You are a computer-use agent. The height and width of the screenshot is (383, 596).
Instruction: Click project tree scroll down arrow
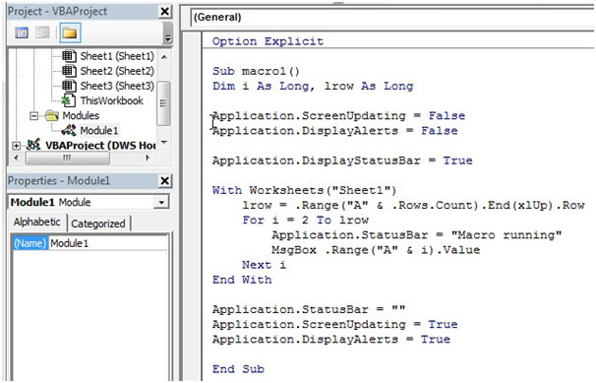pyautogui.click(x=164, y=143)
